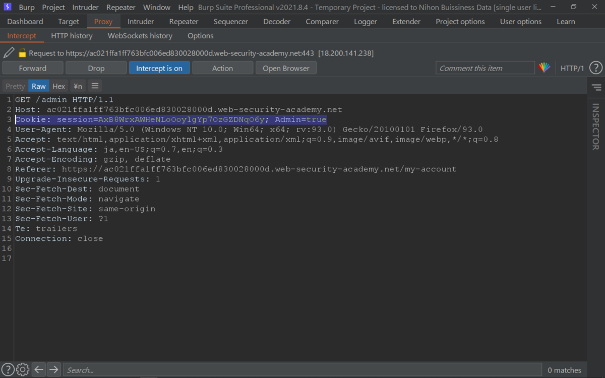Switch to the Raw view
This screenshot has width=605, height=378.
click(x=39, y=86)
